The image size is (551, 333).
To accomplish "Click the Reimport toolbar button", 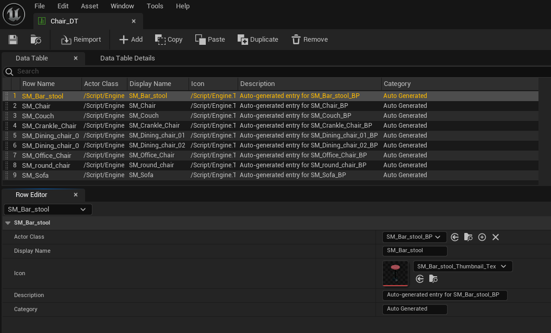I will coord(80,40).
